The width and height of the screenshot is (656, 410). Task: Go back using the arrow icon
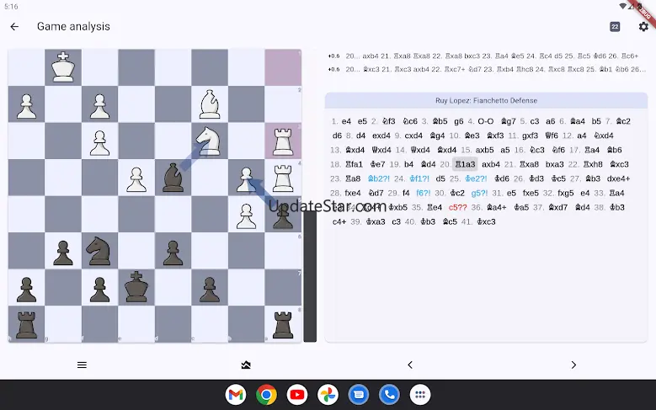(14, 26)
